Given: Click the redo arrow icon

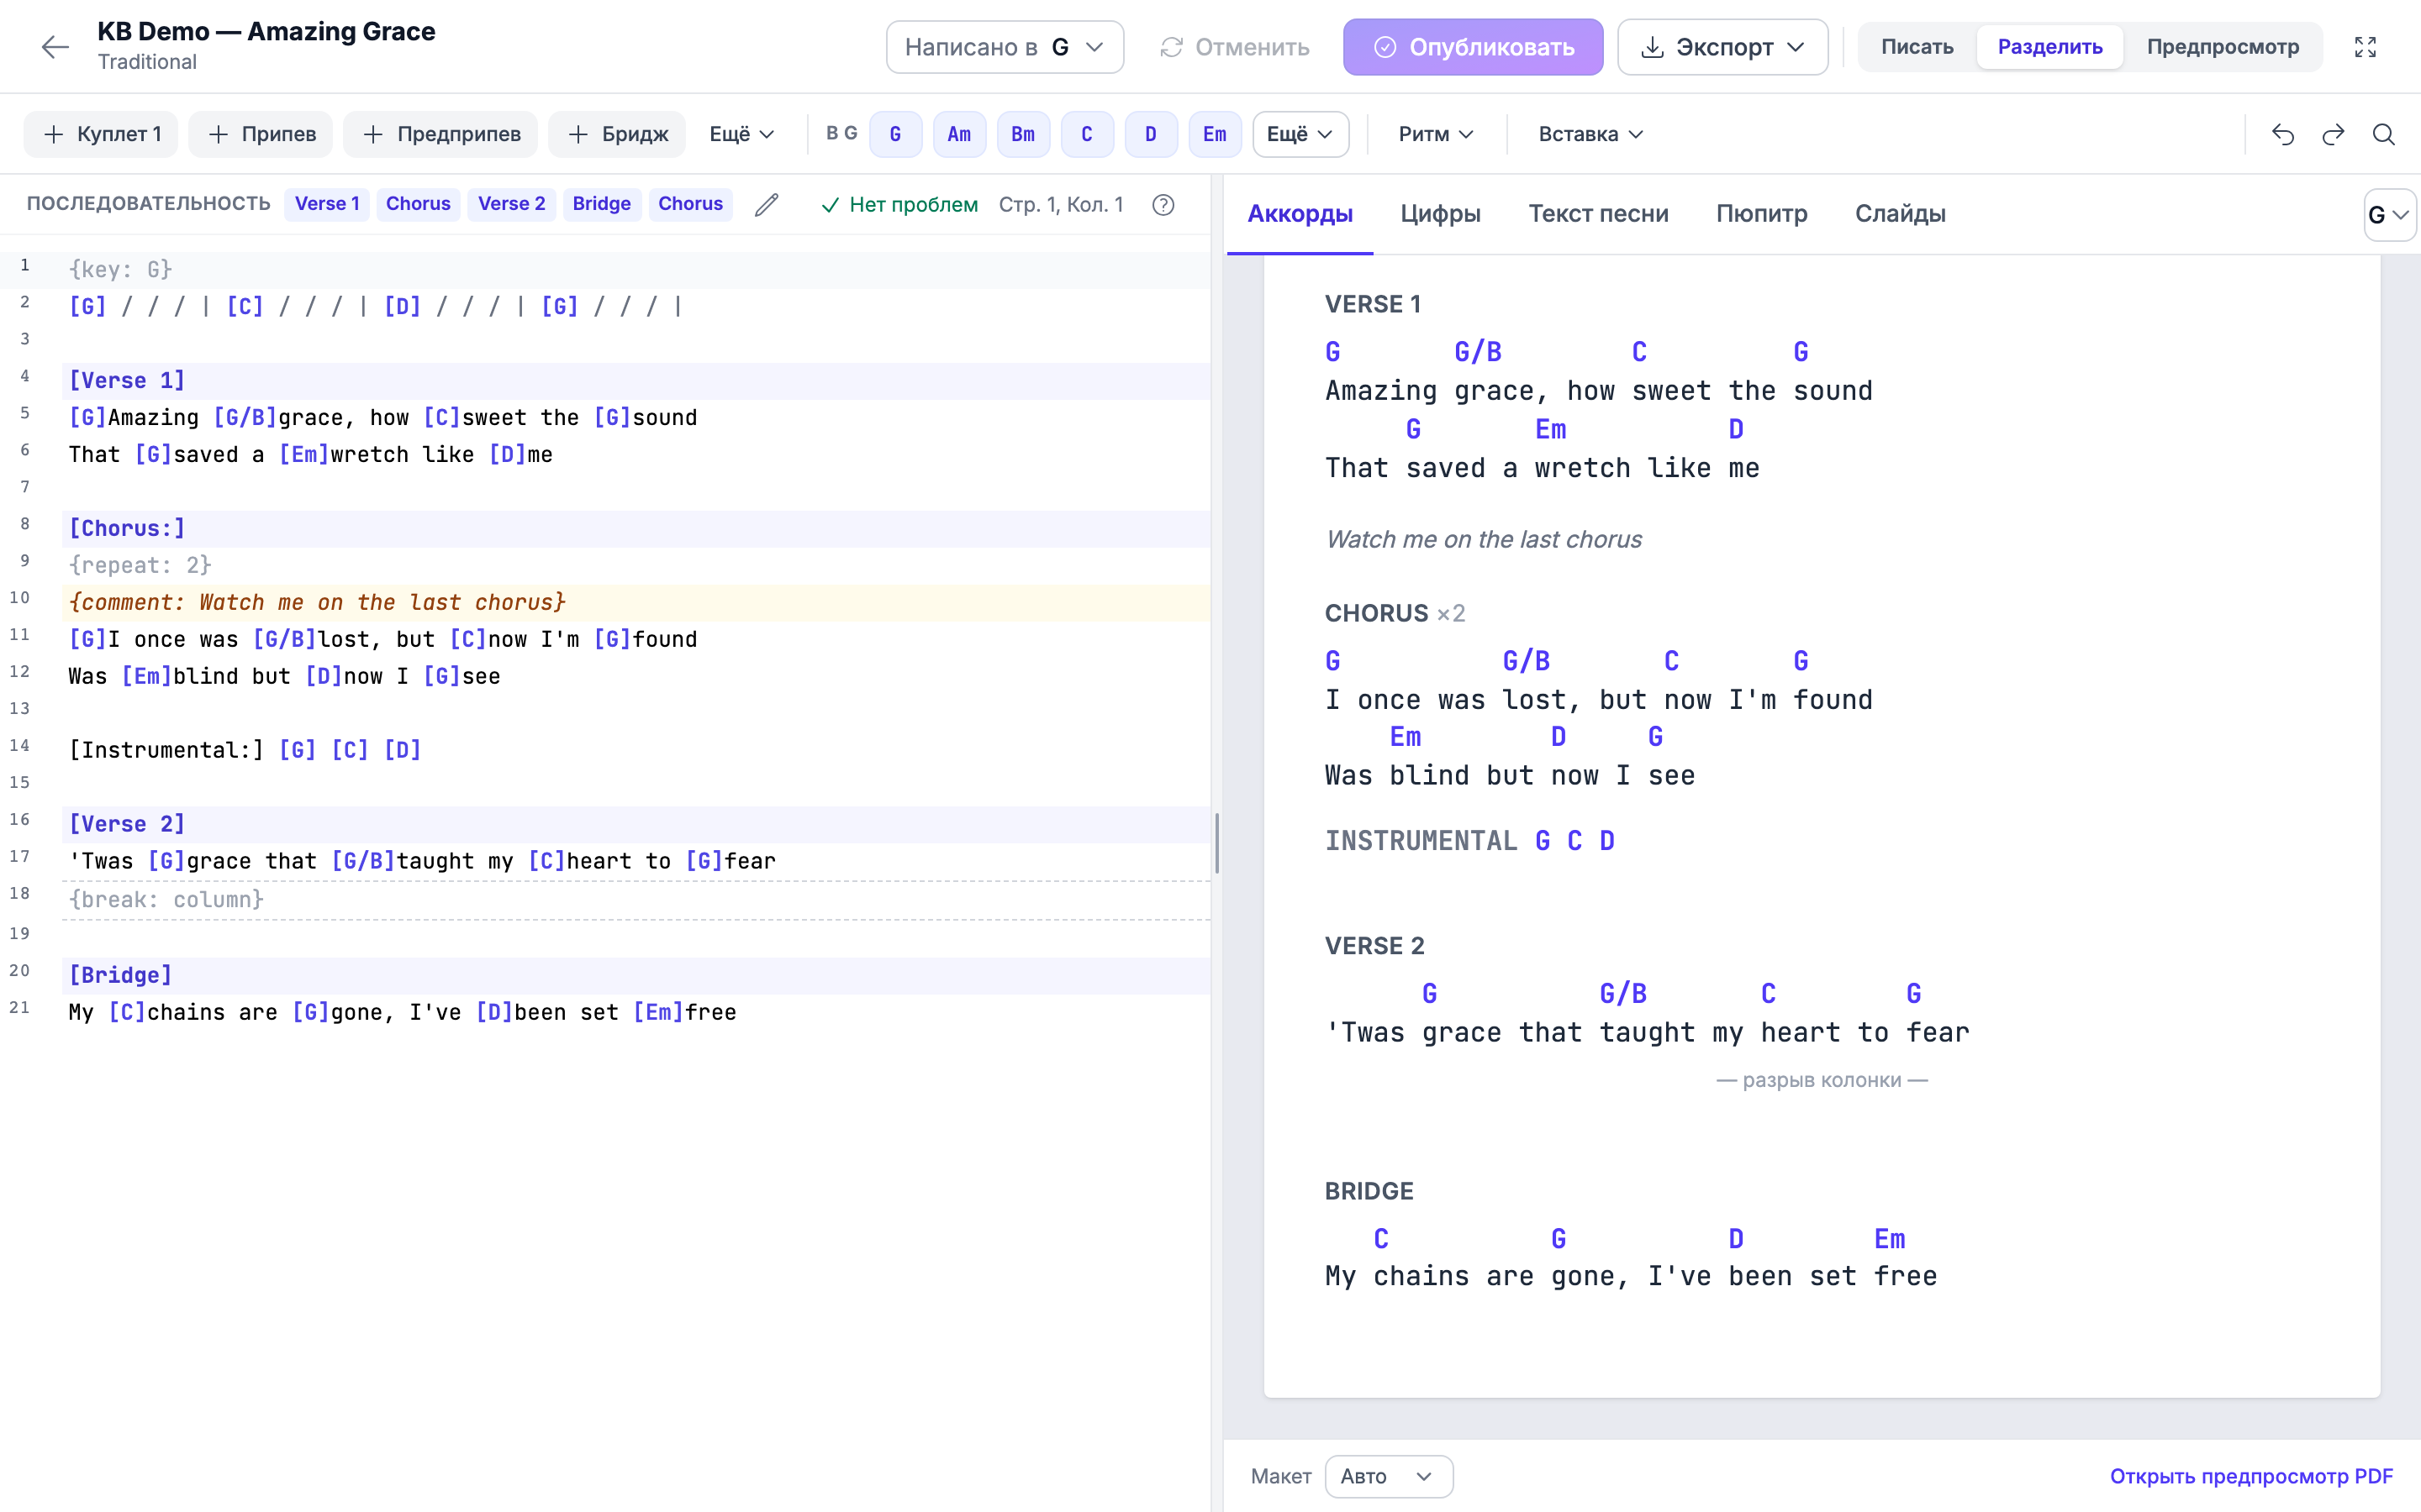Looking at the screenshot, I should pyautogui.click(x=2333, y=134).
